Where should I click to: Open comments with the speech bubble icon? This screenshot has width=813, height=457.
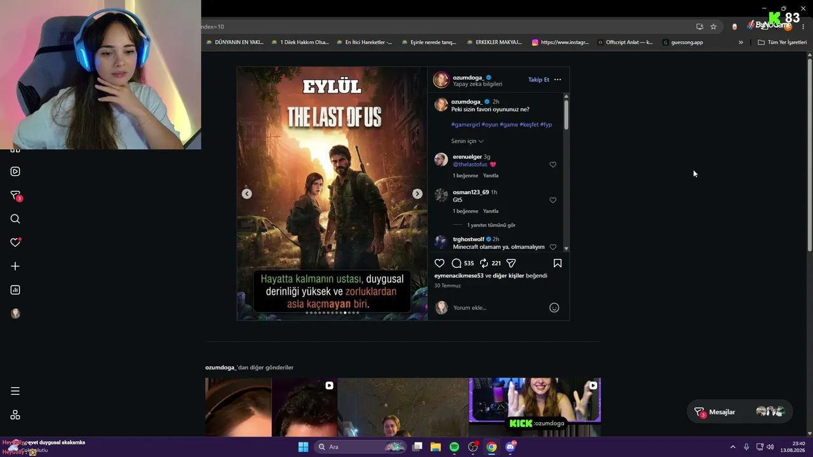(x=457, y=263)
